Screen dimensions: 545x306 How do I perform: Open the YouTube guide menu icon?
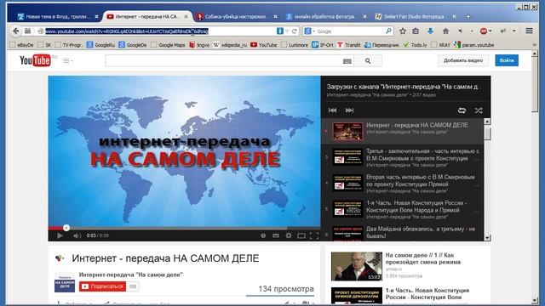tap(67, 60)
